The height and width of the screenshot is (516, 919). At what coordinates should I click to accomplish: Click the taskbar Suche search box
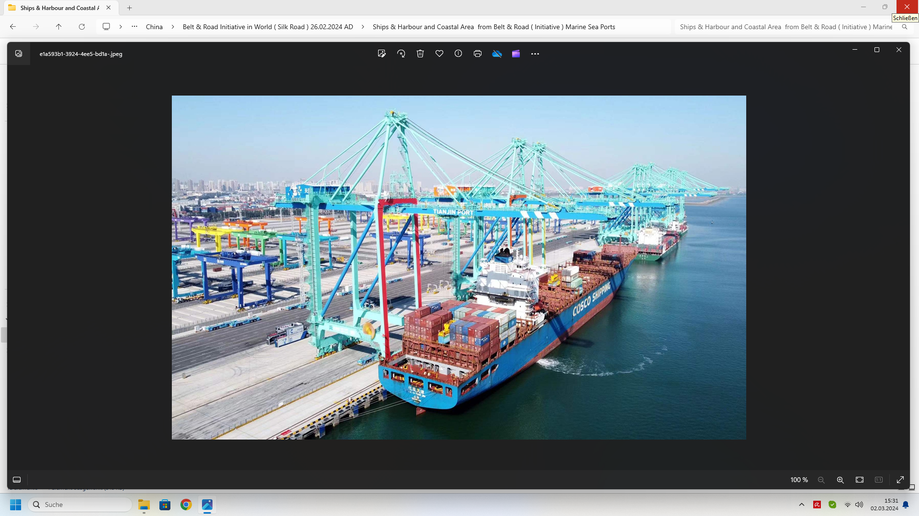coord(80,505)
